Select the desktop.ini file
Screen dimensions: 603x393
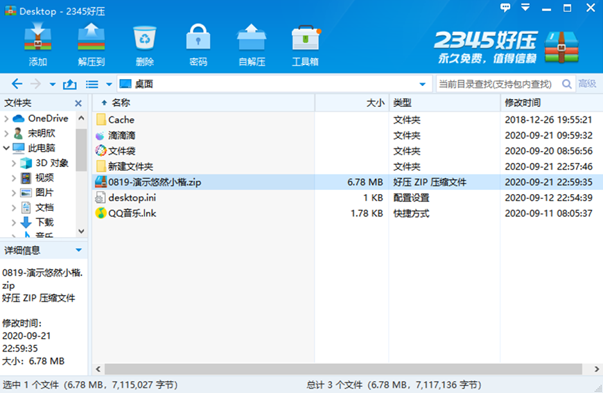pyautogui.click(x=348, y=198)
